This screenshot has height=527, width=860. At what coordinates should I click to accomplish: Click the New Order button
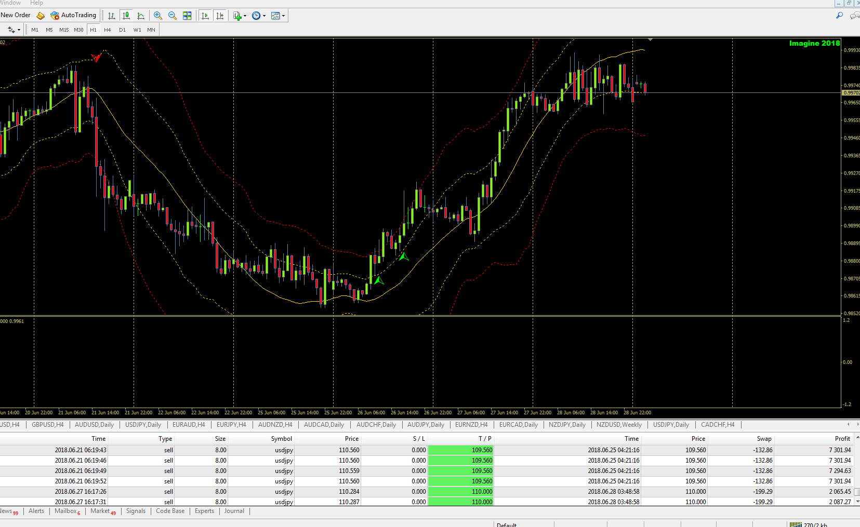tap(16, 15)
